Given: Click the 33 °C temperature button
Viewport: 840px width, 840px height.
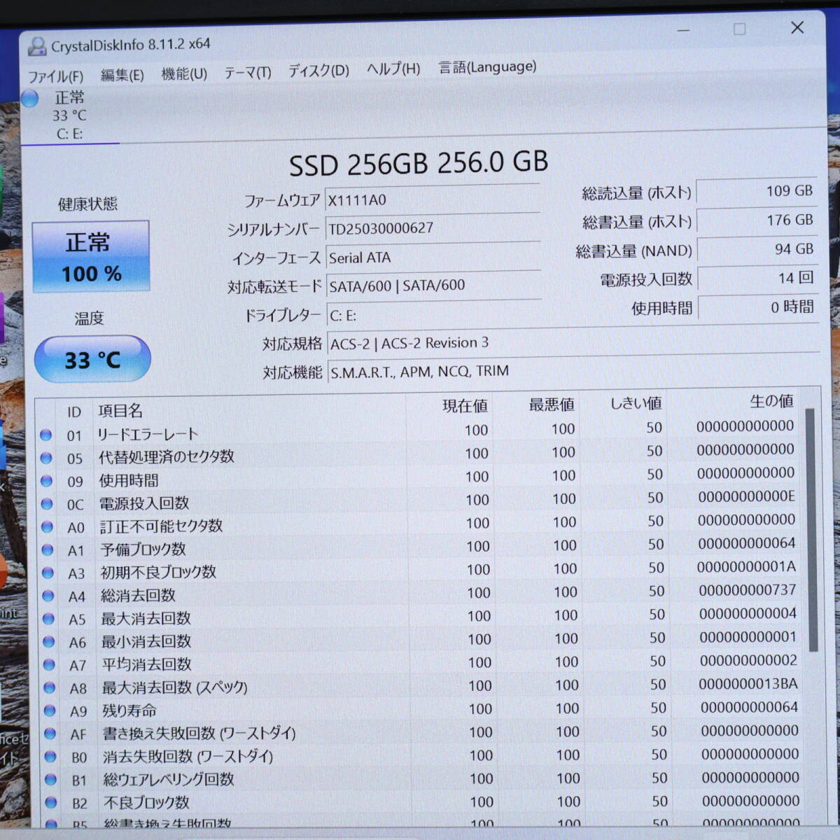Looking at the screenshot, I should (x=92, y=359).
